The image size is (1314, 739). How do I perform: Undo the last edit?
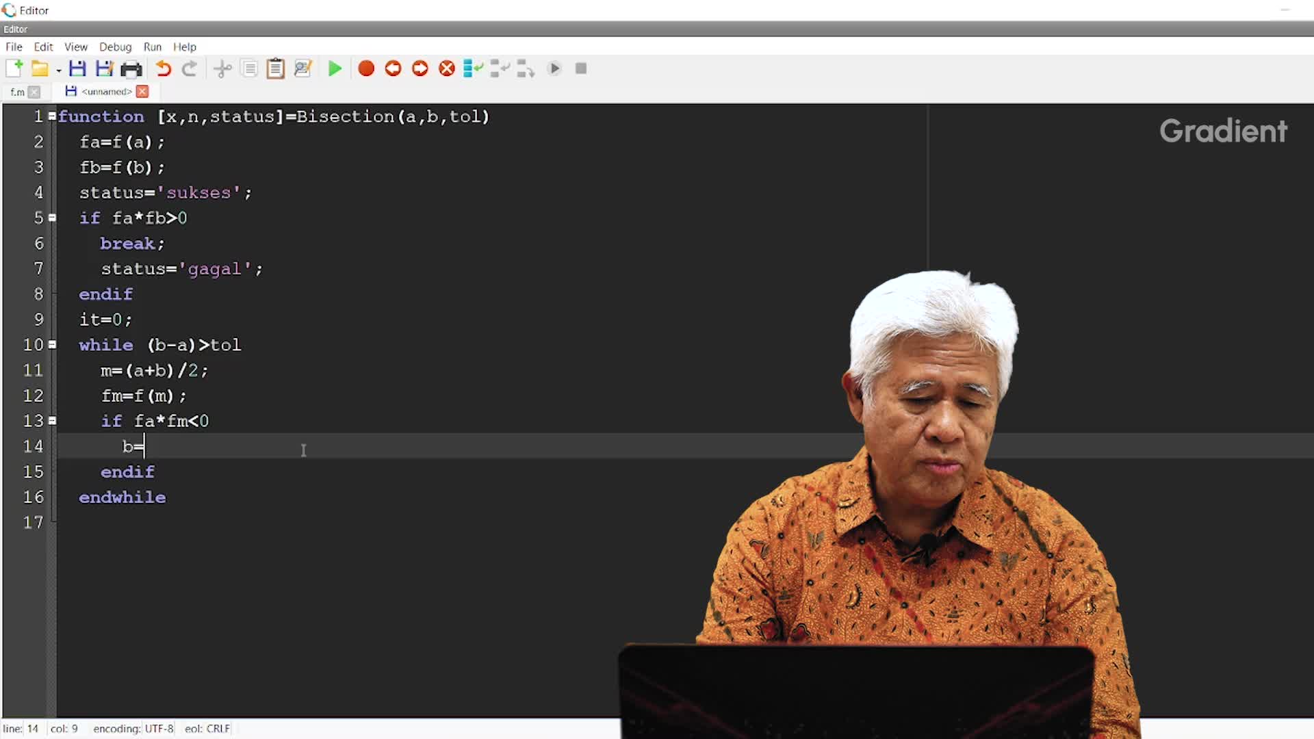click(x=163, y=68)
